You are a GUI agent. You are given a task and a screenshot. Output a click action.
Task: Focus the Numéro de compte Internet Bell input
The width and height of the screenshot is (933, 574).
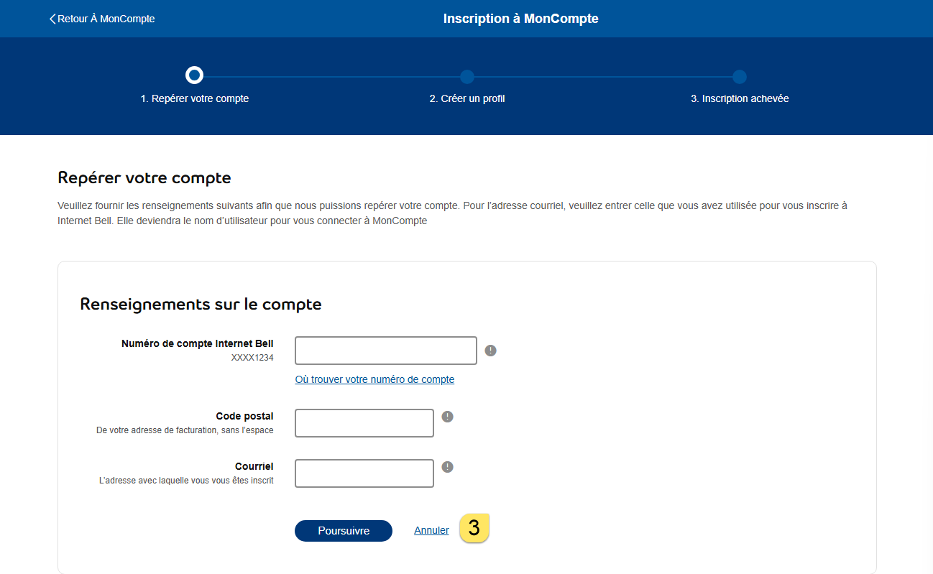[x=386, y=351]
